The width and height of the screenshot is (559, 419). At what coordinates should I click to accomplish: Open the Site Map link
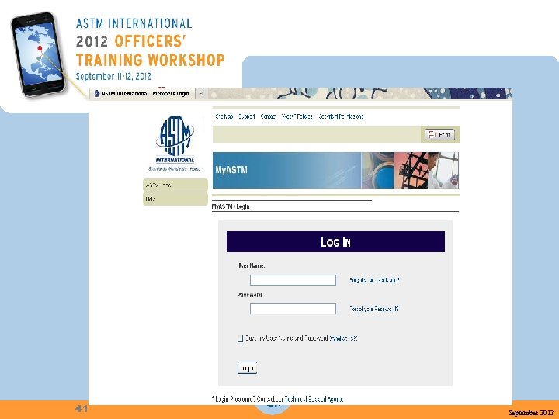click(x=224, y=116)
